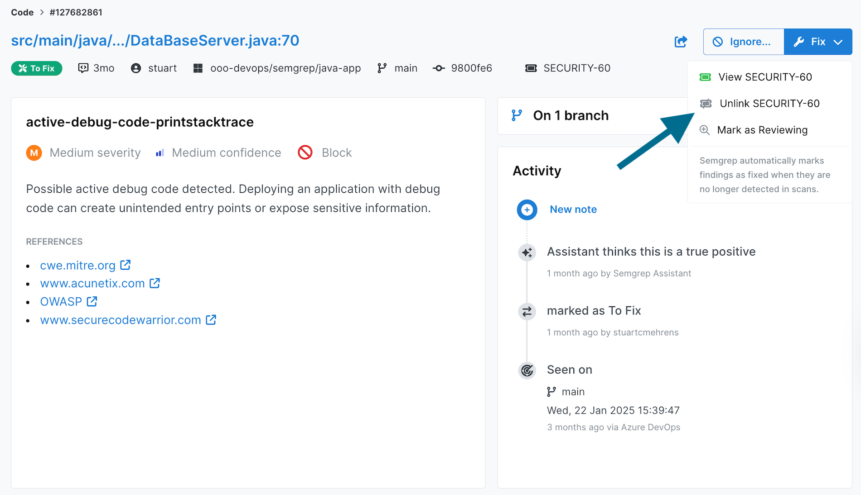
Task: Click the ticket icon before SECURITY-60
Action: pos(531,68)
